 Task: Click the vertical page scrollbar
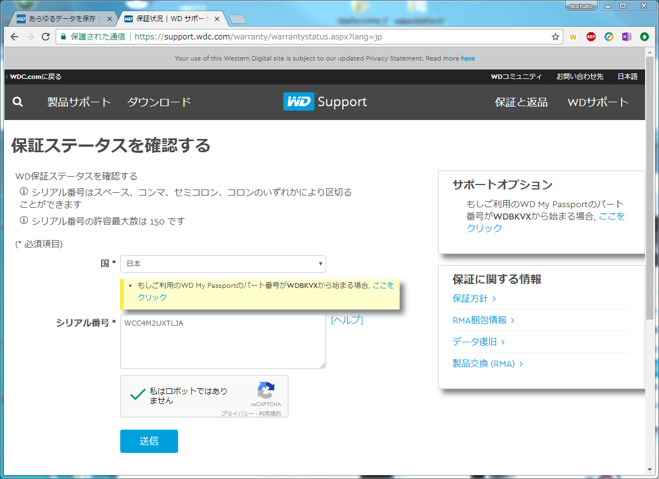[x=650, y=188]
